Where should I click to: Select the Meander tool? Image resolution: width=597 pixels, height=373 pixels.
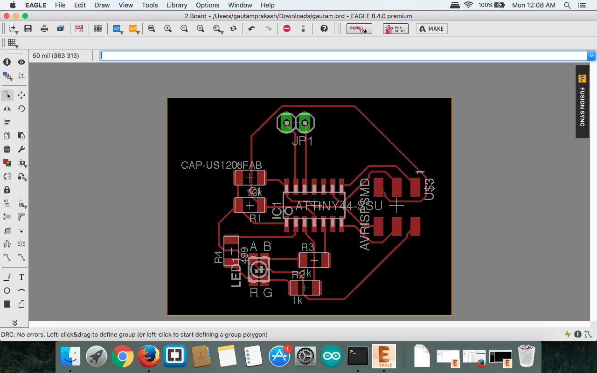tap(7, 244)
